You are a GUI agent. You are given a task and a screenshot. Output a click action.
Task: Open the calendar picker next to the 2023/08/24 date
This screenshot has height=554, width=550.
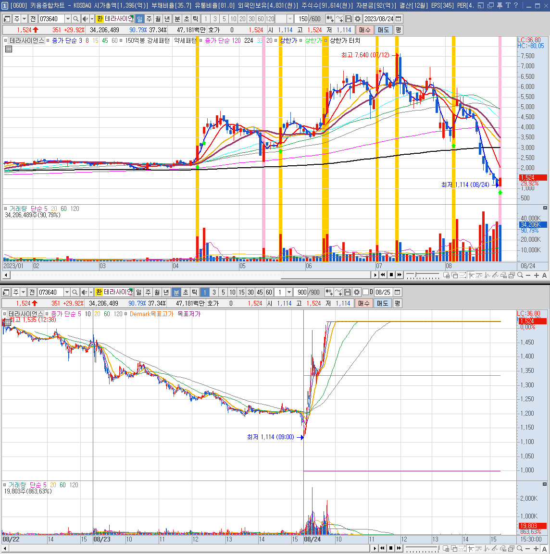[x=399, y=19]
